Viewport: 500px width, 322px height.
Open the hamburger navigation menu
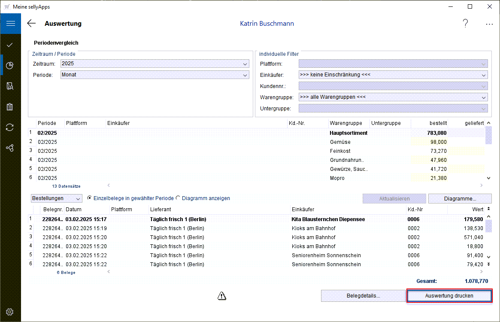click(x=10, y=24)
